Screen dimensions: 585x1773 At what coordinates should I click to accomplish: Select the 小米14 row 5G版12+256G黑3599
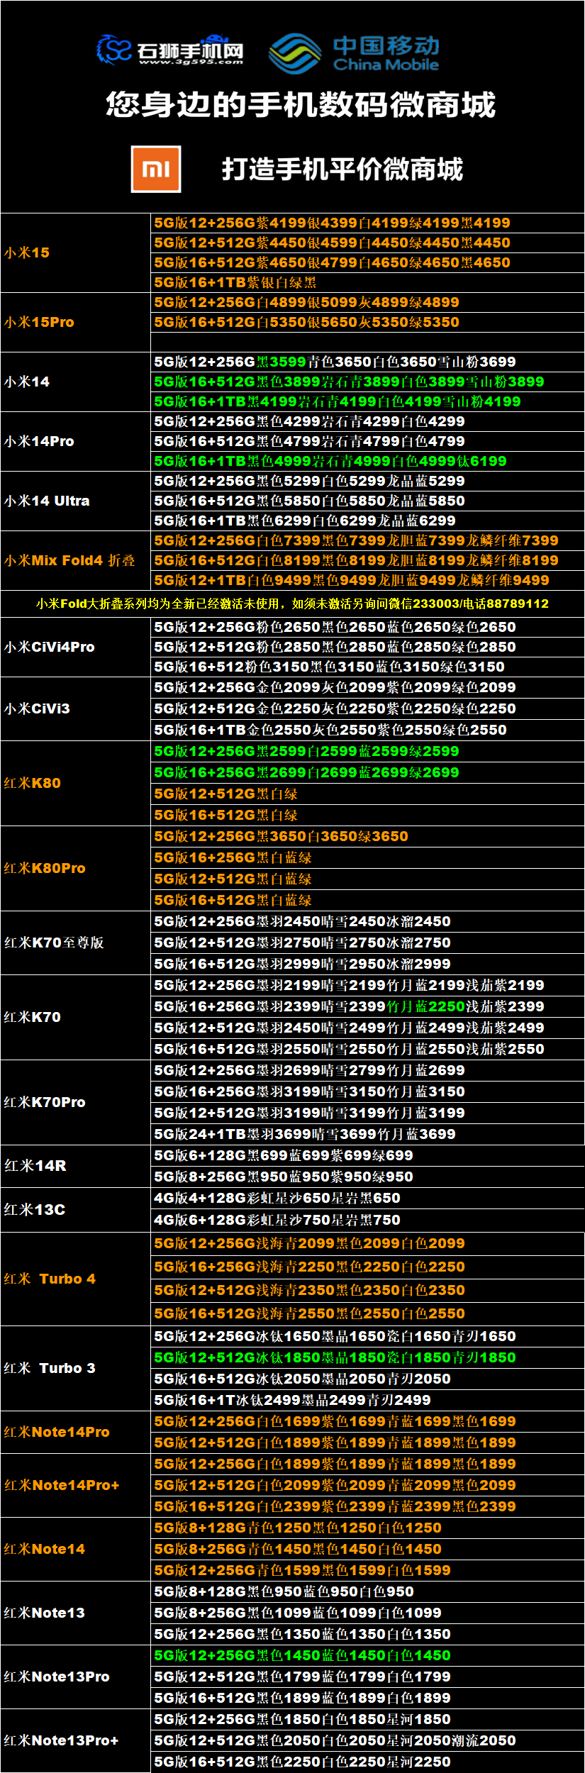(x=367, y=362)
